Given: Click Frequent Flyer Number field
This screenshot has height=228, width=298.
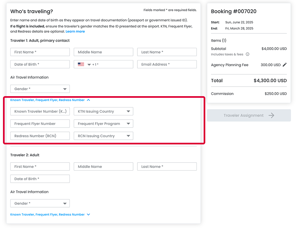Looking at the screenshot, I should point(40,124).
